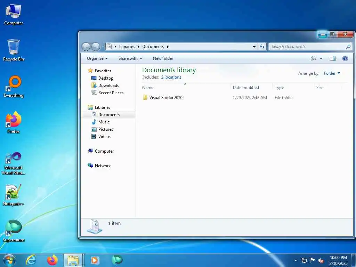This screenshot has width=356, height=267.
Task: Open the Organize dropdown menu
Action: (x=97, y=58)
